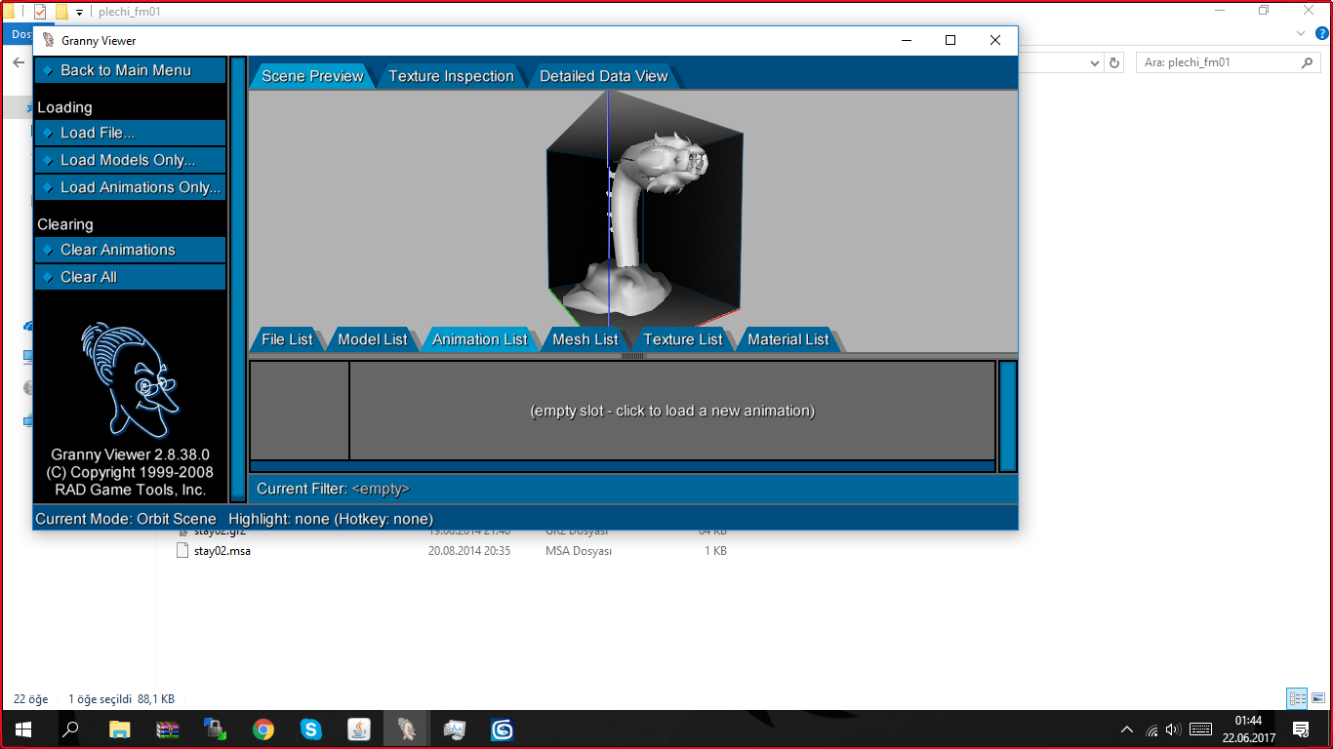Switch Explorer to large icons view
Viewport: 1333px width, 749px height.
tap(1317, 698)
